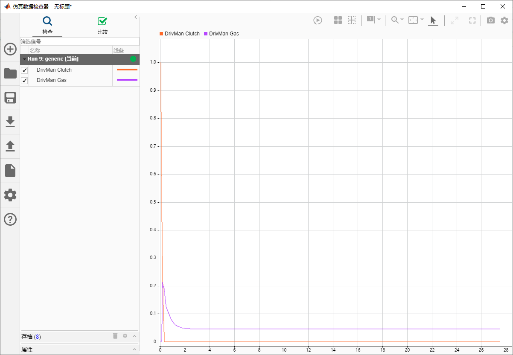Switch to the 比较 tab
Viewport: 513px width, 355px height.
(102, 26)
